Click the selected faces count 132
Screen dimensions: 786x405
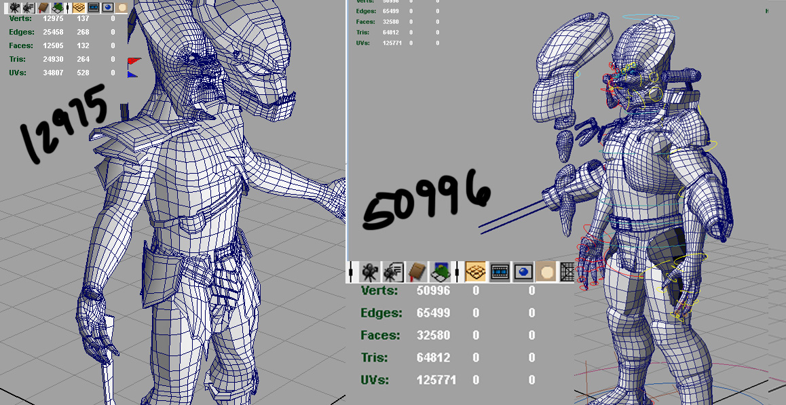pyautogui.click(x=83, y=45)
